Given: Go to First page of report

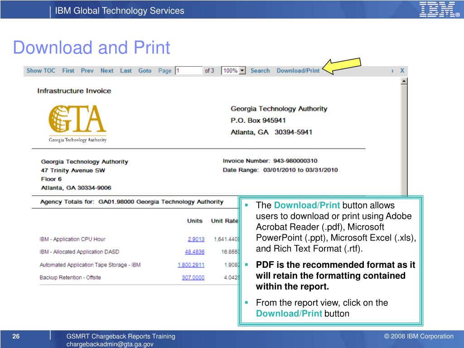Looking at the screenshot, I should point(68,71).
